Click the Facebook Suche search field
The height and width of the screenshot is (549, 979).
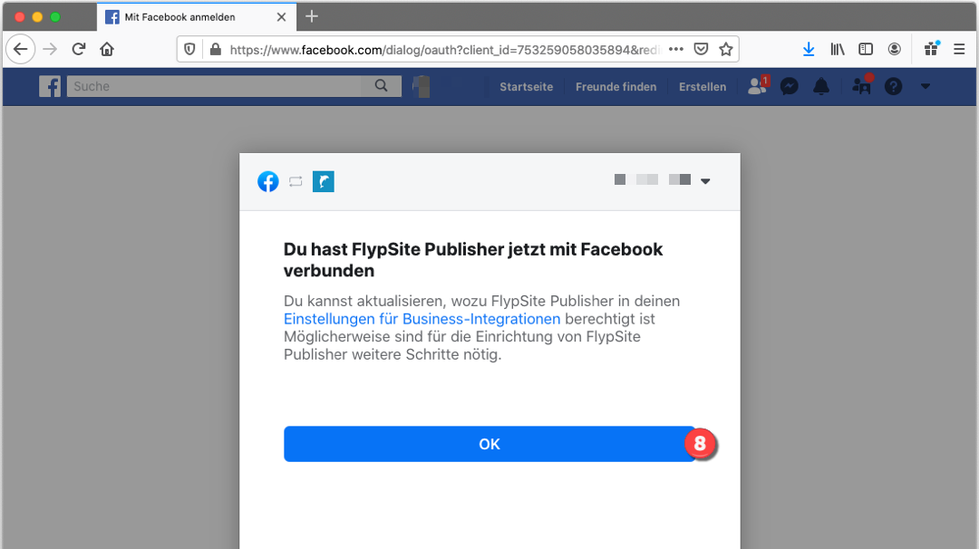pos(214,86)
